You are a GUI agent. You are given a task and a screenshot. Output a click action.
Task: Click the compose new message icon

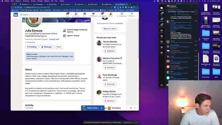click(x=131, y=108)
